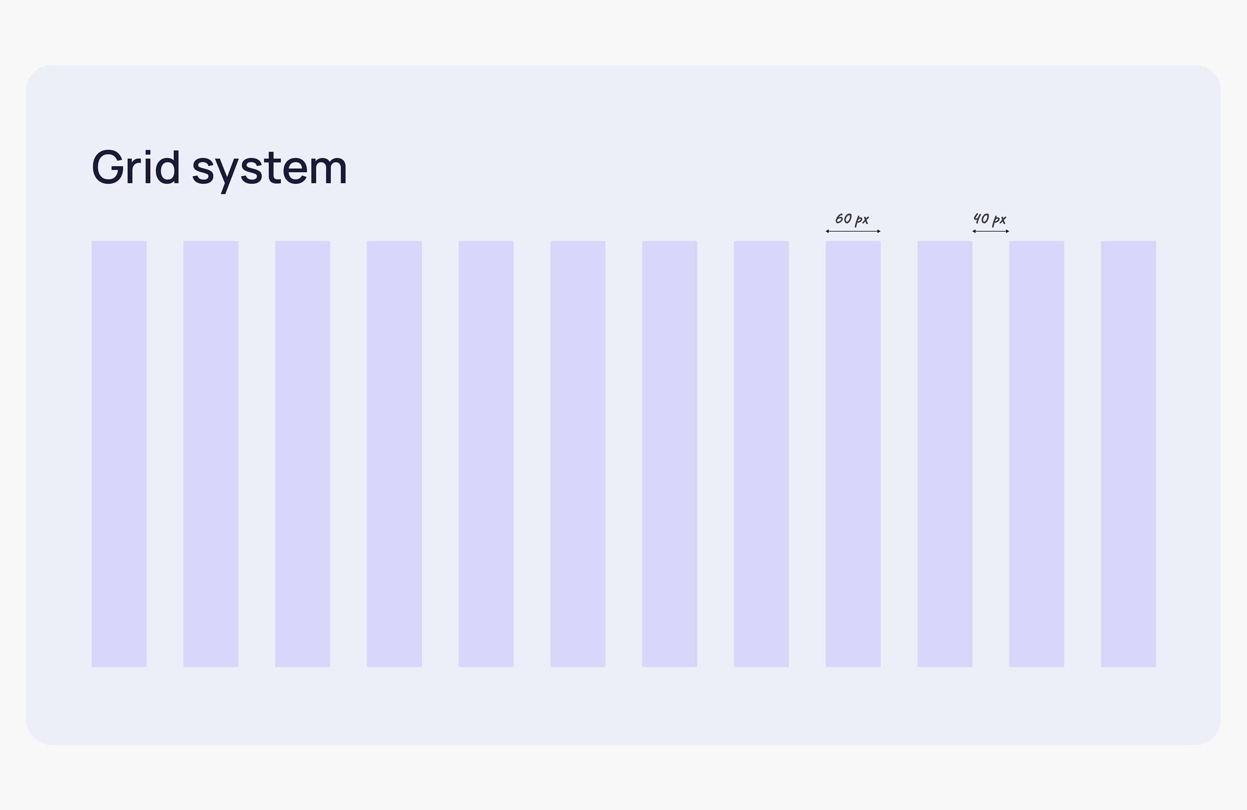Click the gutter between first and second columns
Image resolution: width=1247 pixels, height=810 pixels.
tap(165, 454)
